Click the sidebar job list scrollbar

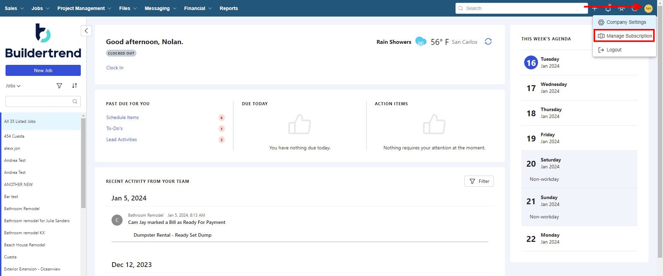[x=83, y=163]
